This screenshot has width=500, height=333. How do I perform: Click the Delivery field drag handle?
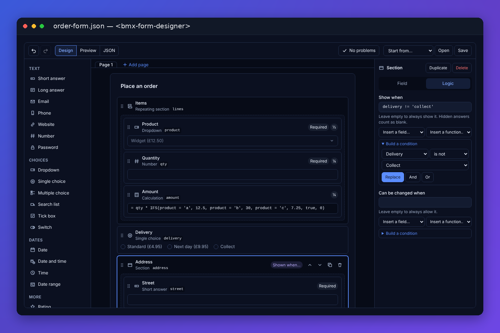122,235
